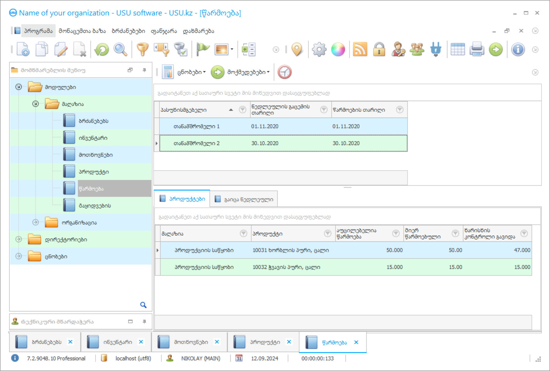Select მოთხოვნები in the tree
The image size is (550, 371).
(96, 155)
